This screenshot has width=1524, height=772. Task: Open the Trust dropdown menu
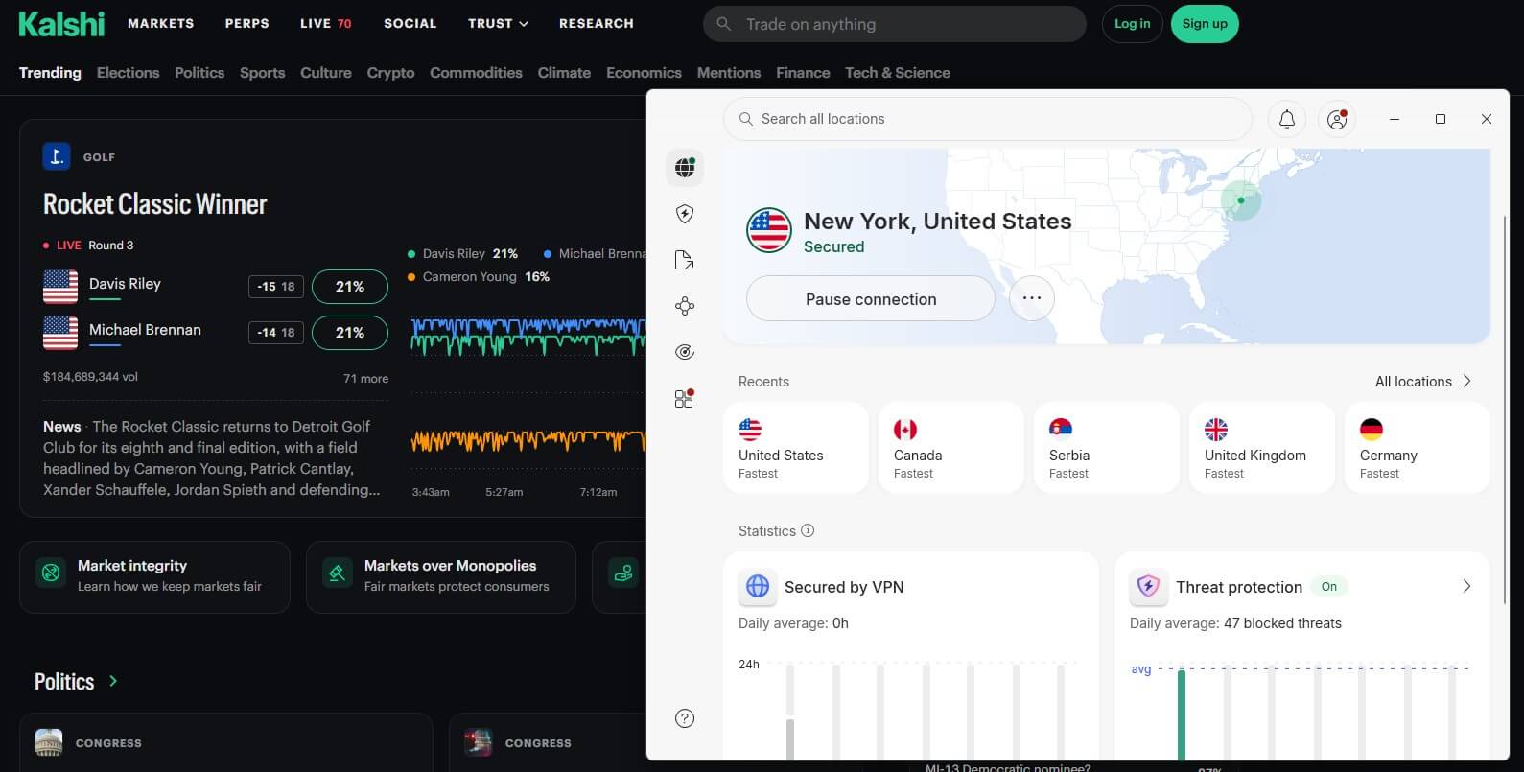(x=498, y=23)
